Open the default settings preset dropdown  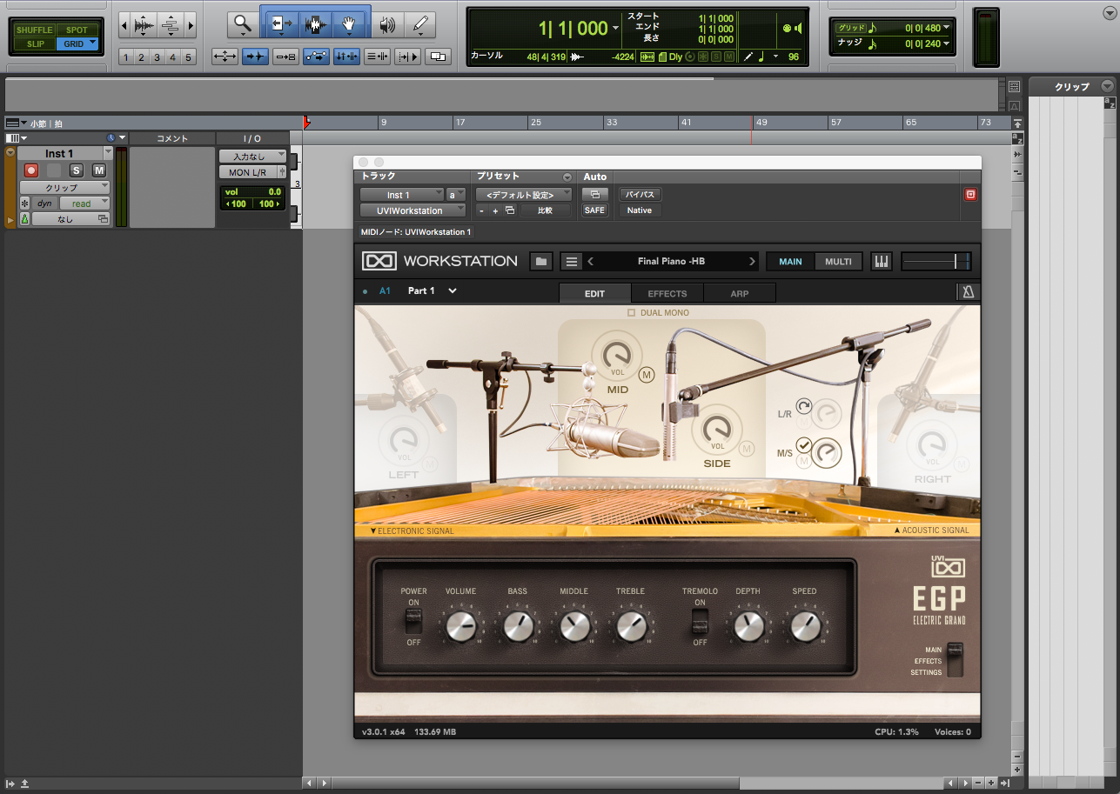click(x=524, y=195)
